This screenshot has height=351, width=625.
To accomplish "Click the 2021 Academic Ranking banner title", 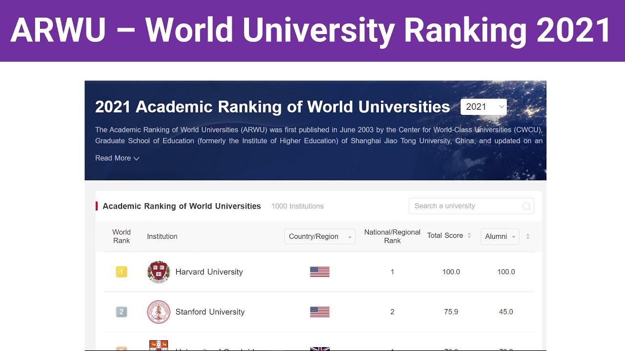I will pyautogui.click(x=272, y=107).
